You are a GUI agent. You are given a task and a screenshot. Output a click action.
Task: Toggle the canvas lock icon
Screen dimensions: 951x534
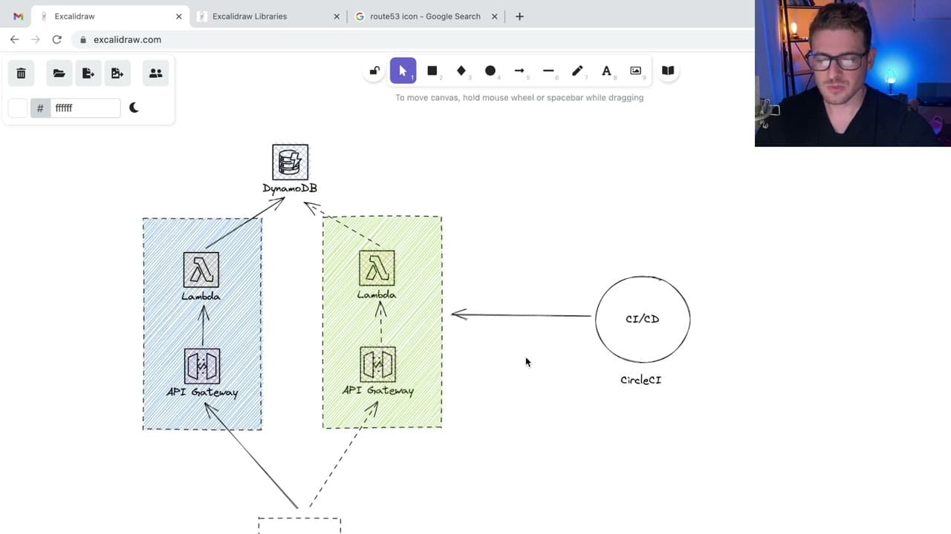374,71
